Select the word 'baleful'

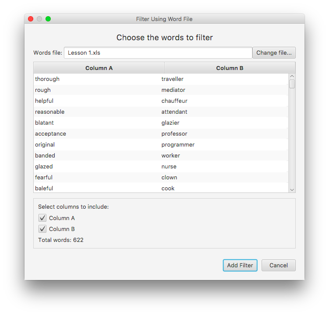coord(44,188)
